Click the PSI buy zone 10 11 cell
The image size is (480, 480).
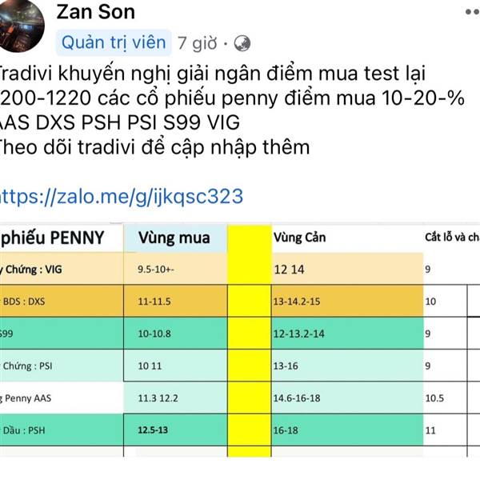tap(175, 366)
